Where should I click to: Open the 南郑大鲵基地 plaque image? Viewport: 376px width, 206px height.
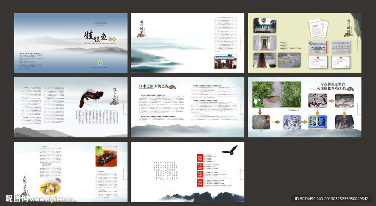pyautogui.click(x=340, y=47)
